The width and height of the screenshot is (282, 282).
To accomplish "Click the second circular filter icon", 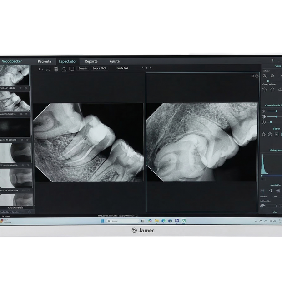I will pos(270,134).
